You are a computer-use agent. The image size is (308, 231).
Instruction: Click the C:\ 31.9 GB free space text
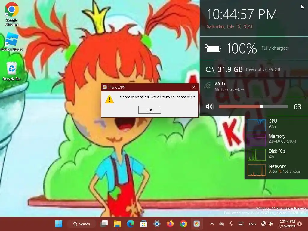[x=243, y=69]
